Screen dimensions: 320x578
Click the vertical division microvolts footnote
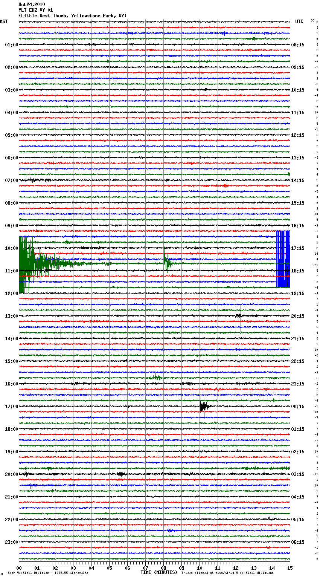(48, 573)
